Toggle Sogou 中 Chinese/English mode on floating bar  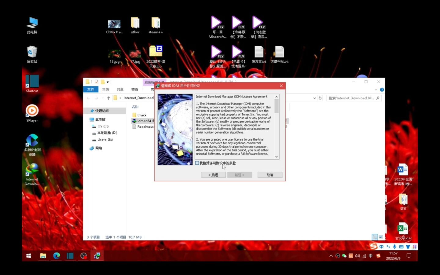pyautogui.click(x=382, y=247)
